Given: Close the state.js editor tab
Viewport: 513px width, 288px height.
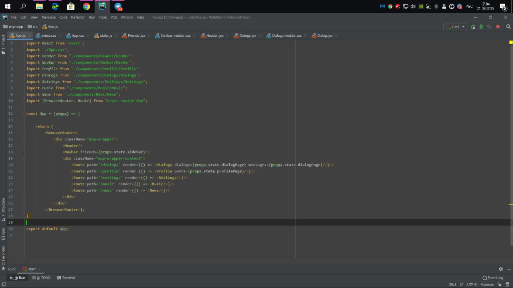Looking at the screenshot, I should [x=116, y=36].
